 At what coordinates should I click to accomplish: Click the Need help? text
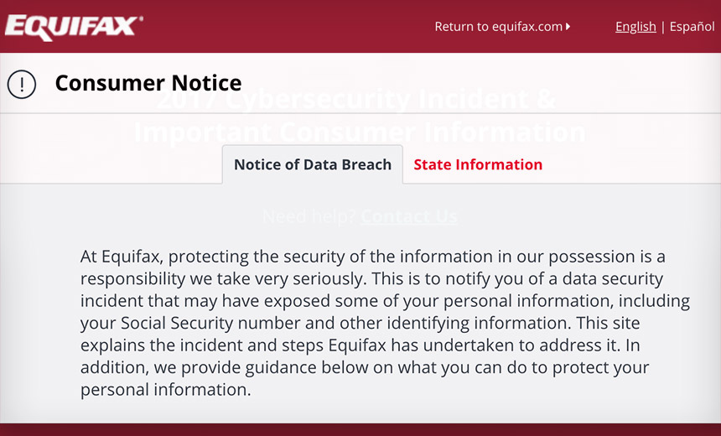coord(309,216)
